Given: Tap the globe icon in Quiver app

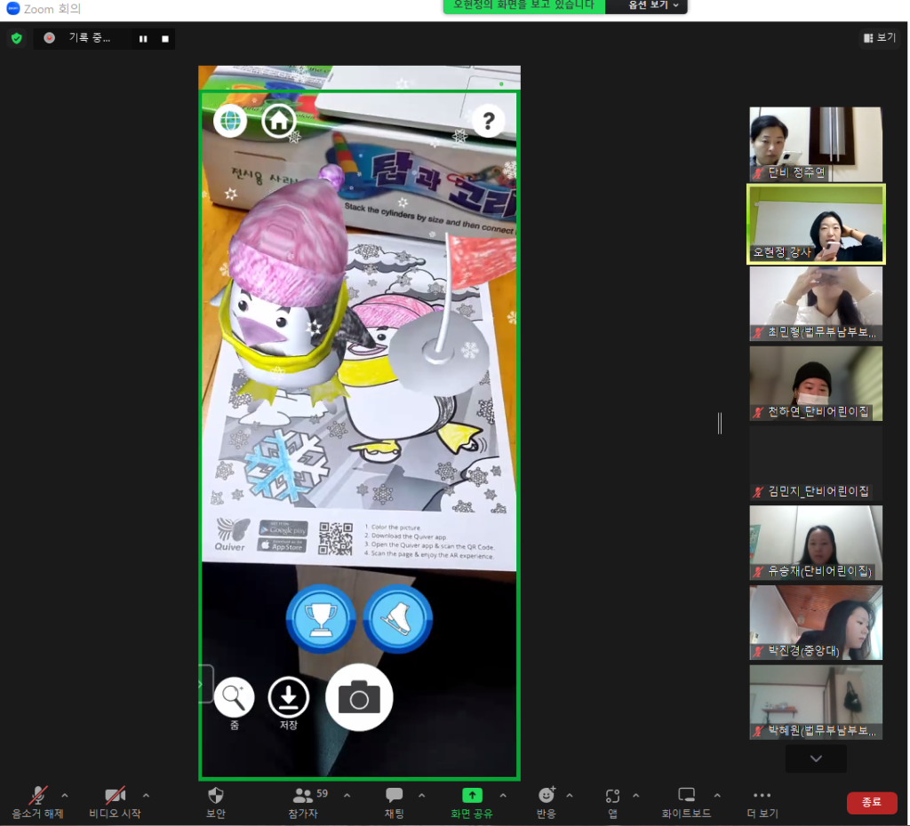Looking at the screenshot, I should (230, 121).
